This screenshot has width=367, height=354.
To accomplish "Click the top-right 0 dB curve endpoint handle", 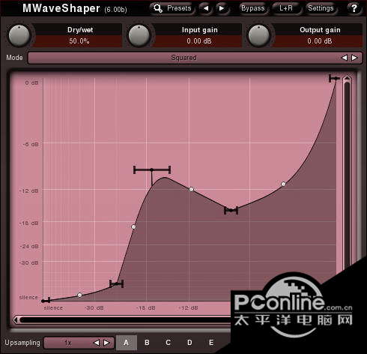I will [x=334, y=79].
